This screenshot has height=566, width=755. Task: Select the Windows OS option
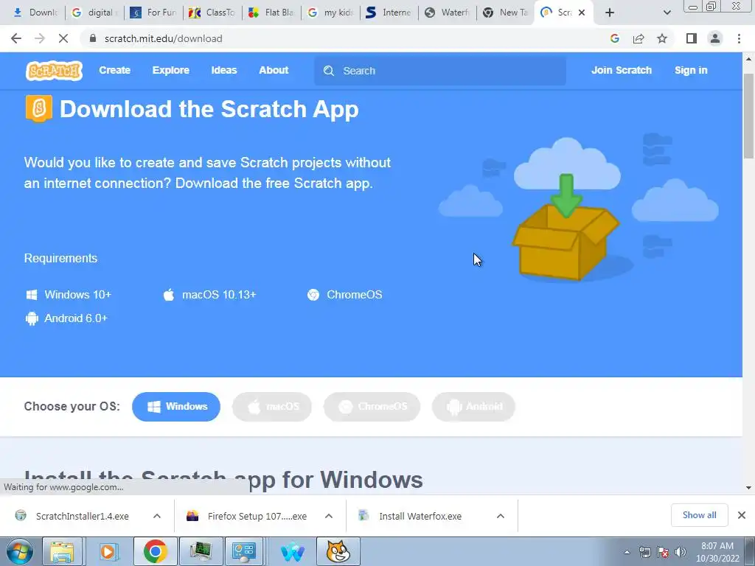pyautogui.click(x=176, y=407)
